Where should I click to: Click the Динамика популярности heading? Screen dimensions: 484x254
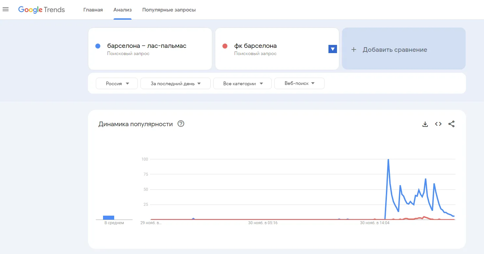pyautogui.click(x=136, y=124)
